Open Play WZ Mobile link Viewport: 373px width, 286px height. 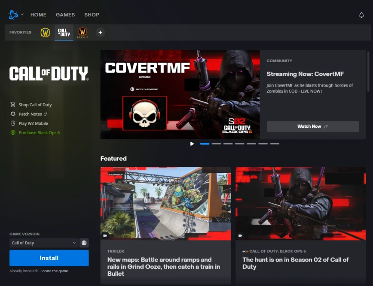(34, 123)
